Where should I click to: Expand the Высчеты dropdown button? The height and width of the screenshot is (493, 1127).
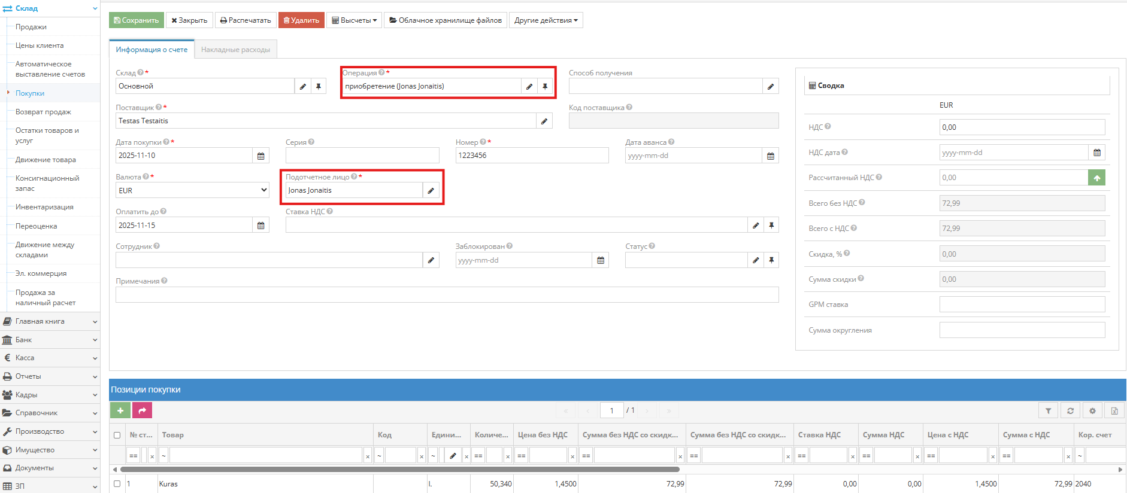355,20
